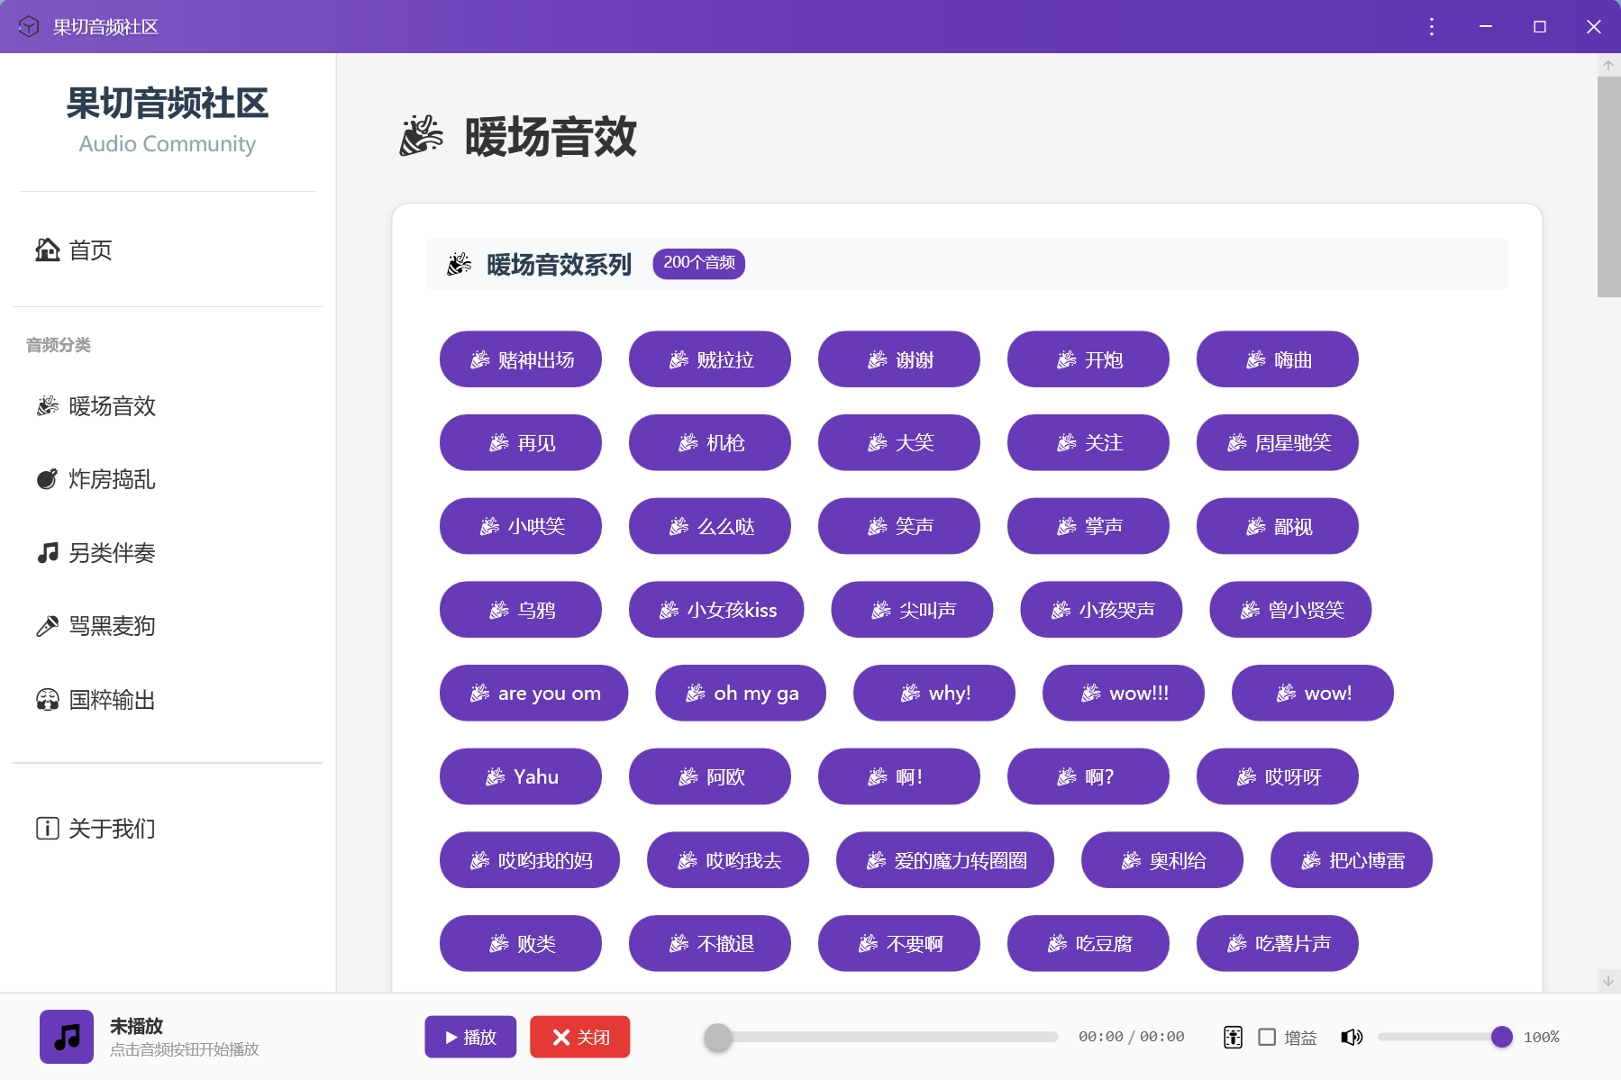
Task: Open the 另类伴奏 music note category
Action: [x=47, y=553]
